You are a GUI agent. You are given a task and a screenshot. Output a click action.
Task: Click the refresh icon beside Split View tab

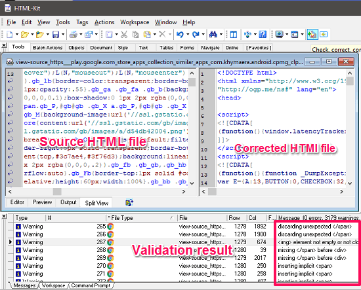pyautogui.click(x=129, y=202)
